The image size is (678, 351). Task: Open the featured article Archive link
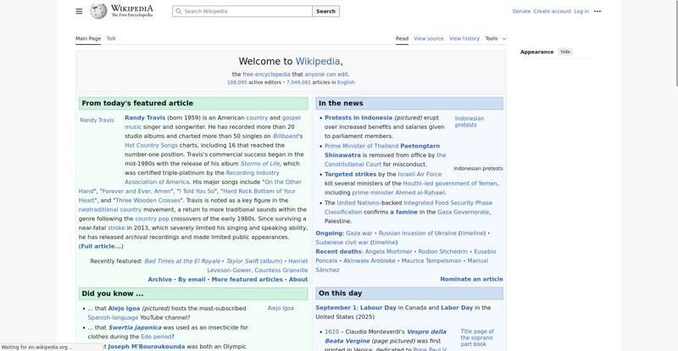point(160,280)
